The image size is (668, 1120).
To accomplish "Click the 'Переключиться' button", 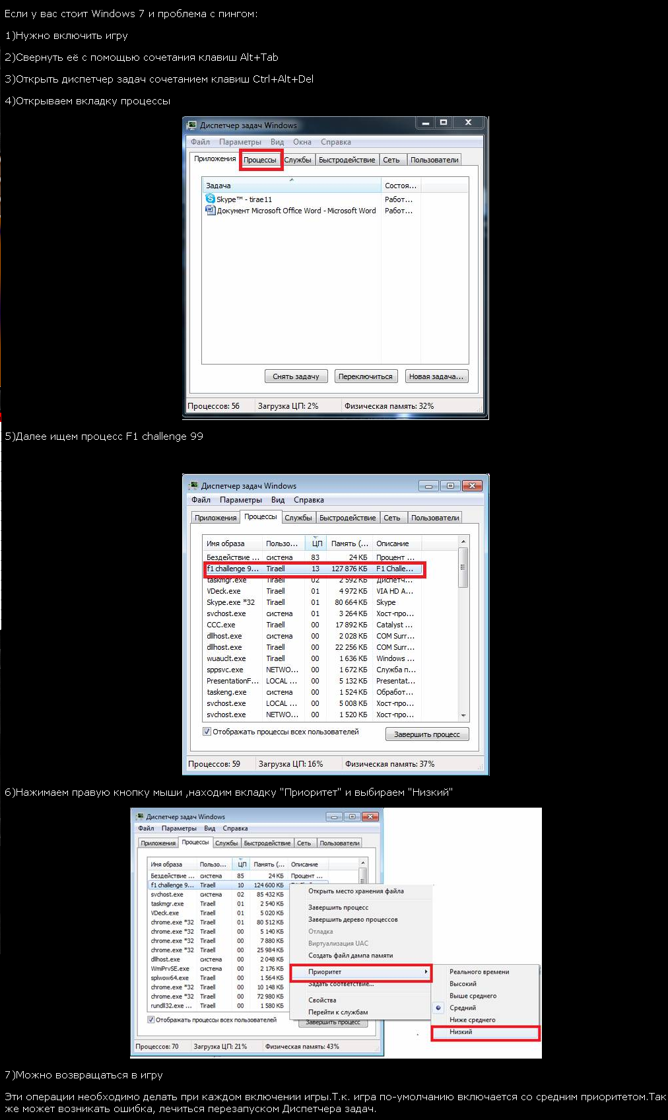I will [x=365, y=376].
